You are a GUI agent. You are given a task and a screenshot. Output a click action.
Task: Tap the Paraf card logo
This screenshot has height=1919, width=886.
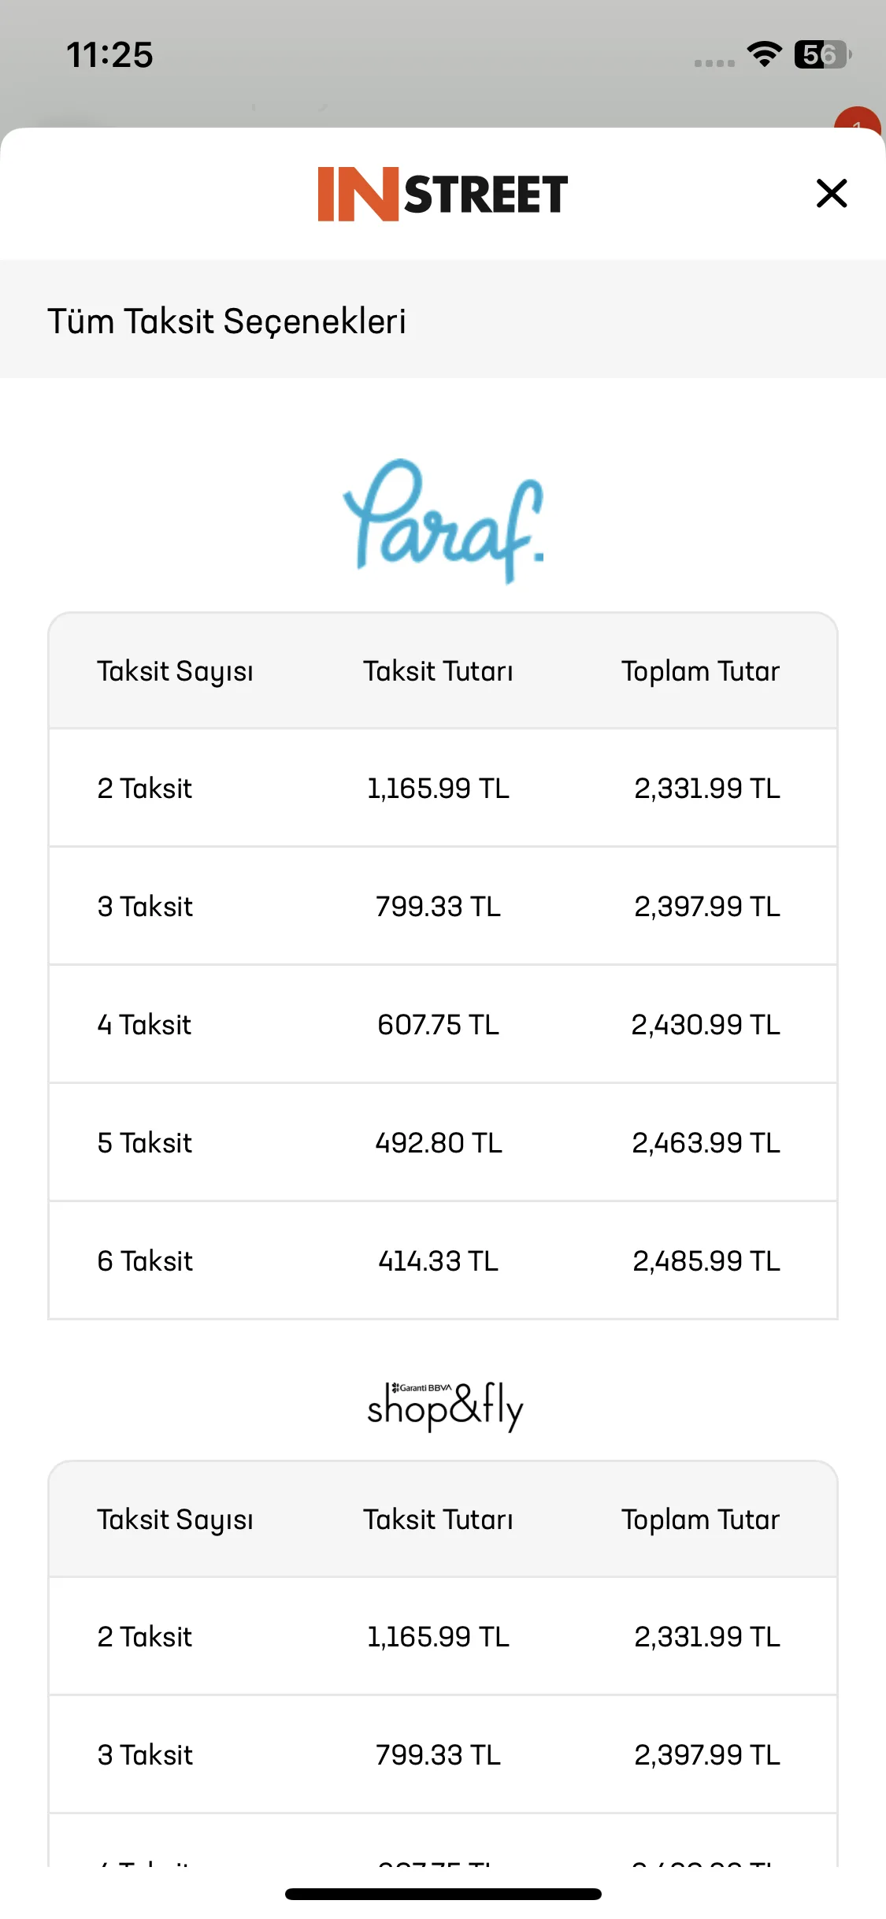pyautogui.click(x=443, y=521)
